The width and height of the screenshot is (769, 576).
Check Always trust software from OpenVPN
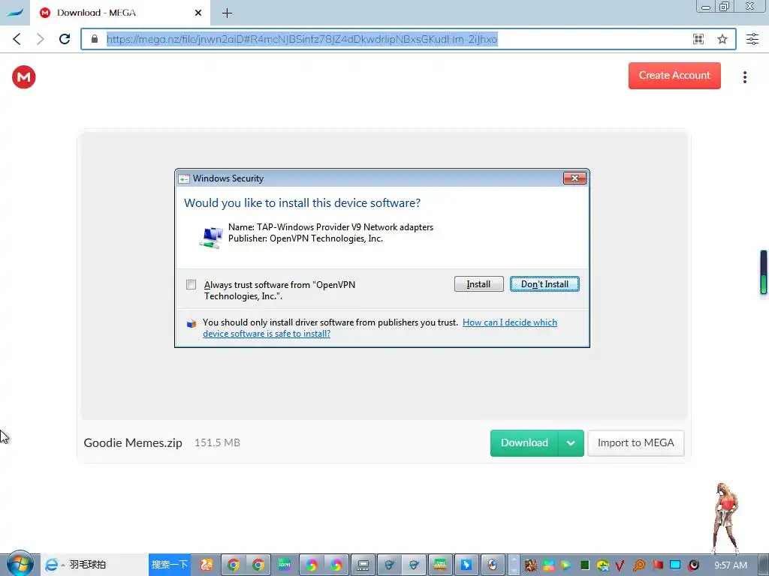(x=191, y=284)
